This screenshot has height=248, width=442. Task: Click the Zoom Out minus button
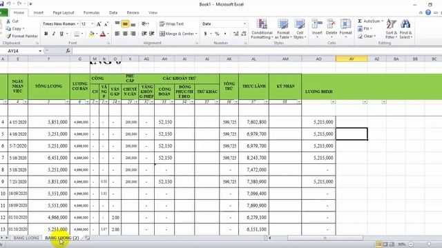411,245
